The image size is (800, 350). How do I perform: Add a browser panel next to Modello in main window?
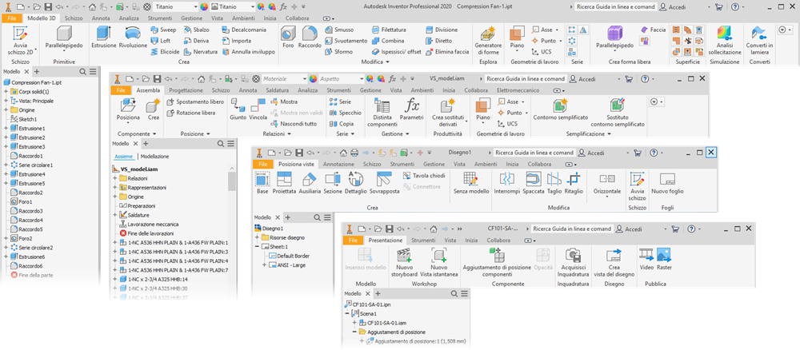(x=36, y=72)
